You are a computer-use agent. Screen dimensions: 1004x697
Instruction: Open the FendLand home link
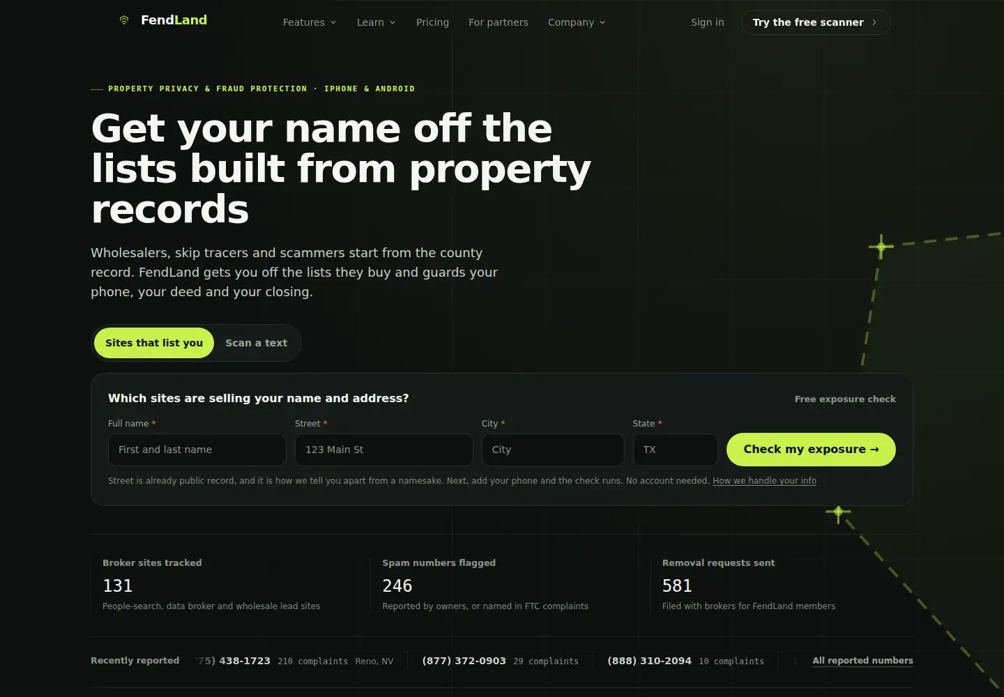click(x=163, y=20)
